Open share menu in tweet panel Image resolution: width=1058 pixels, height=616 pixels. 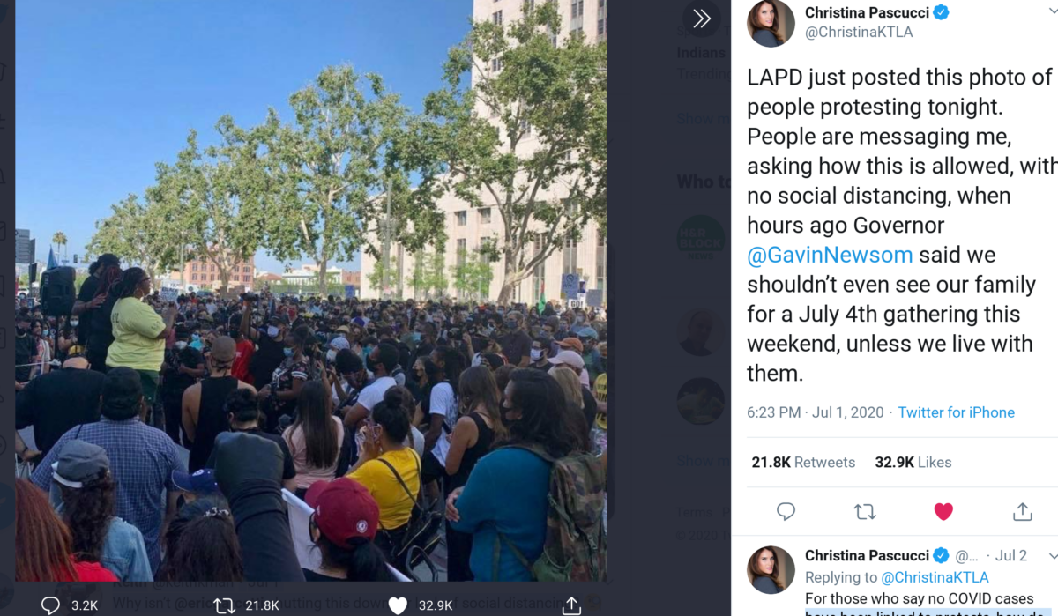pos(1022,511)
